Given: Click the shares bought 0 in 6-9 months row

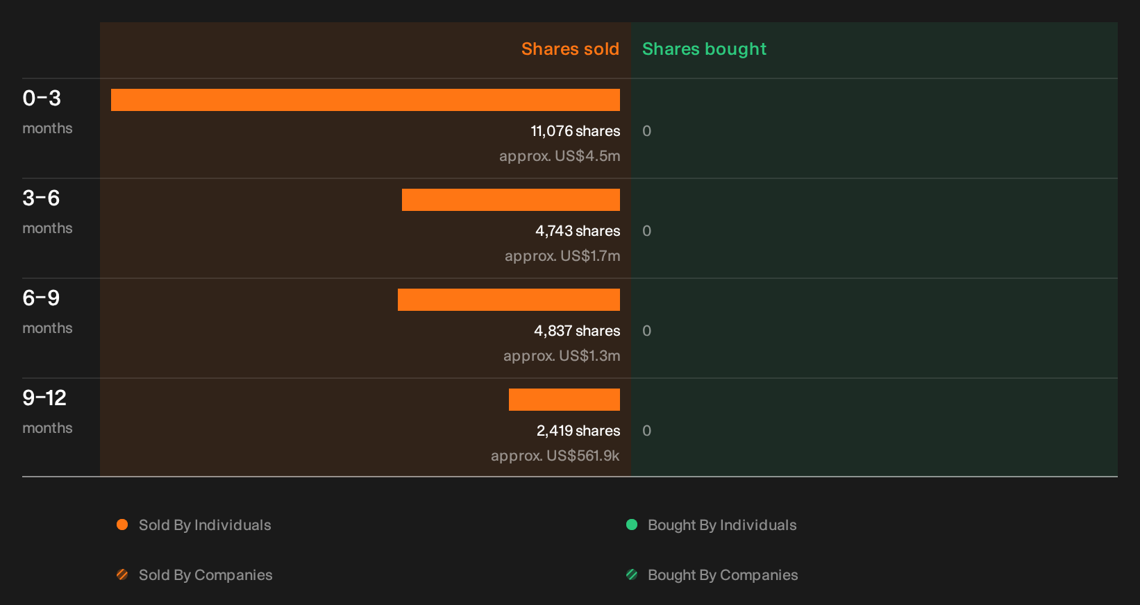Looking at the screenshot, I should point(646,331).
